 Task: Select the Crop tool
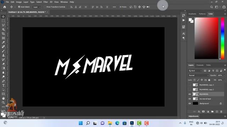[x=3, y=34]
